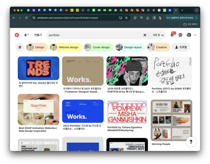Screen dimensions: 210x164
Task: Open the blue Works. pin thumbnail
Action: click(83, 111)
